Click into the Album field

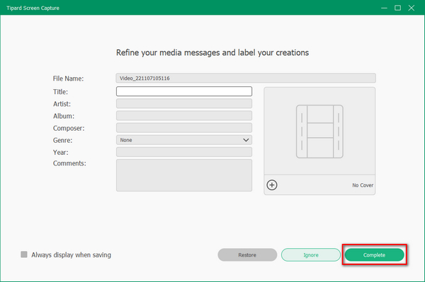point(184,116)
